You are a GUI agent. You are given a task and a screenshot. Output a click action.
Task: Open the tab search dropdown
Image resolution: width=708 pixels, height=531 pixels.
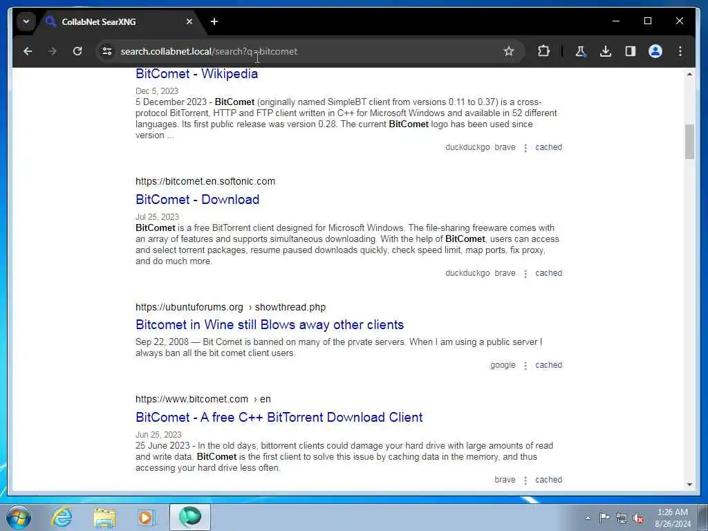point(26,21)
